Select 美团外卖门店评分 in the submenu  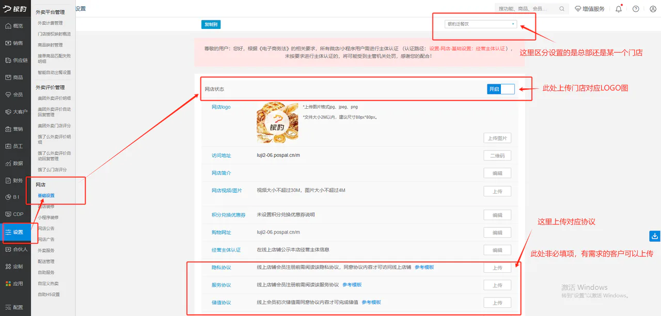pos(54,126)
